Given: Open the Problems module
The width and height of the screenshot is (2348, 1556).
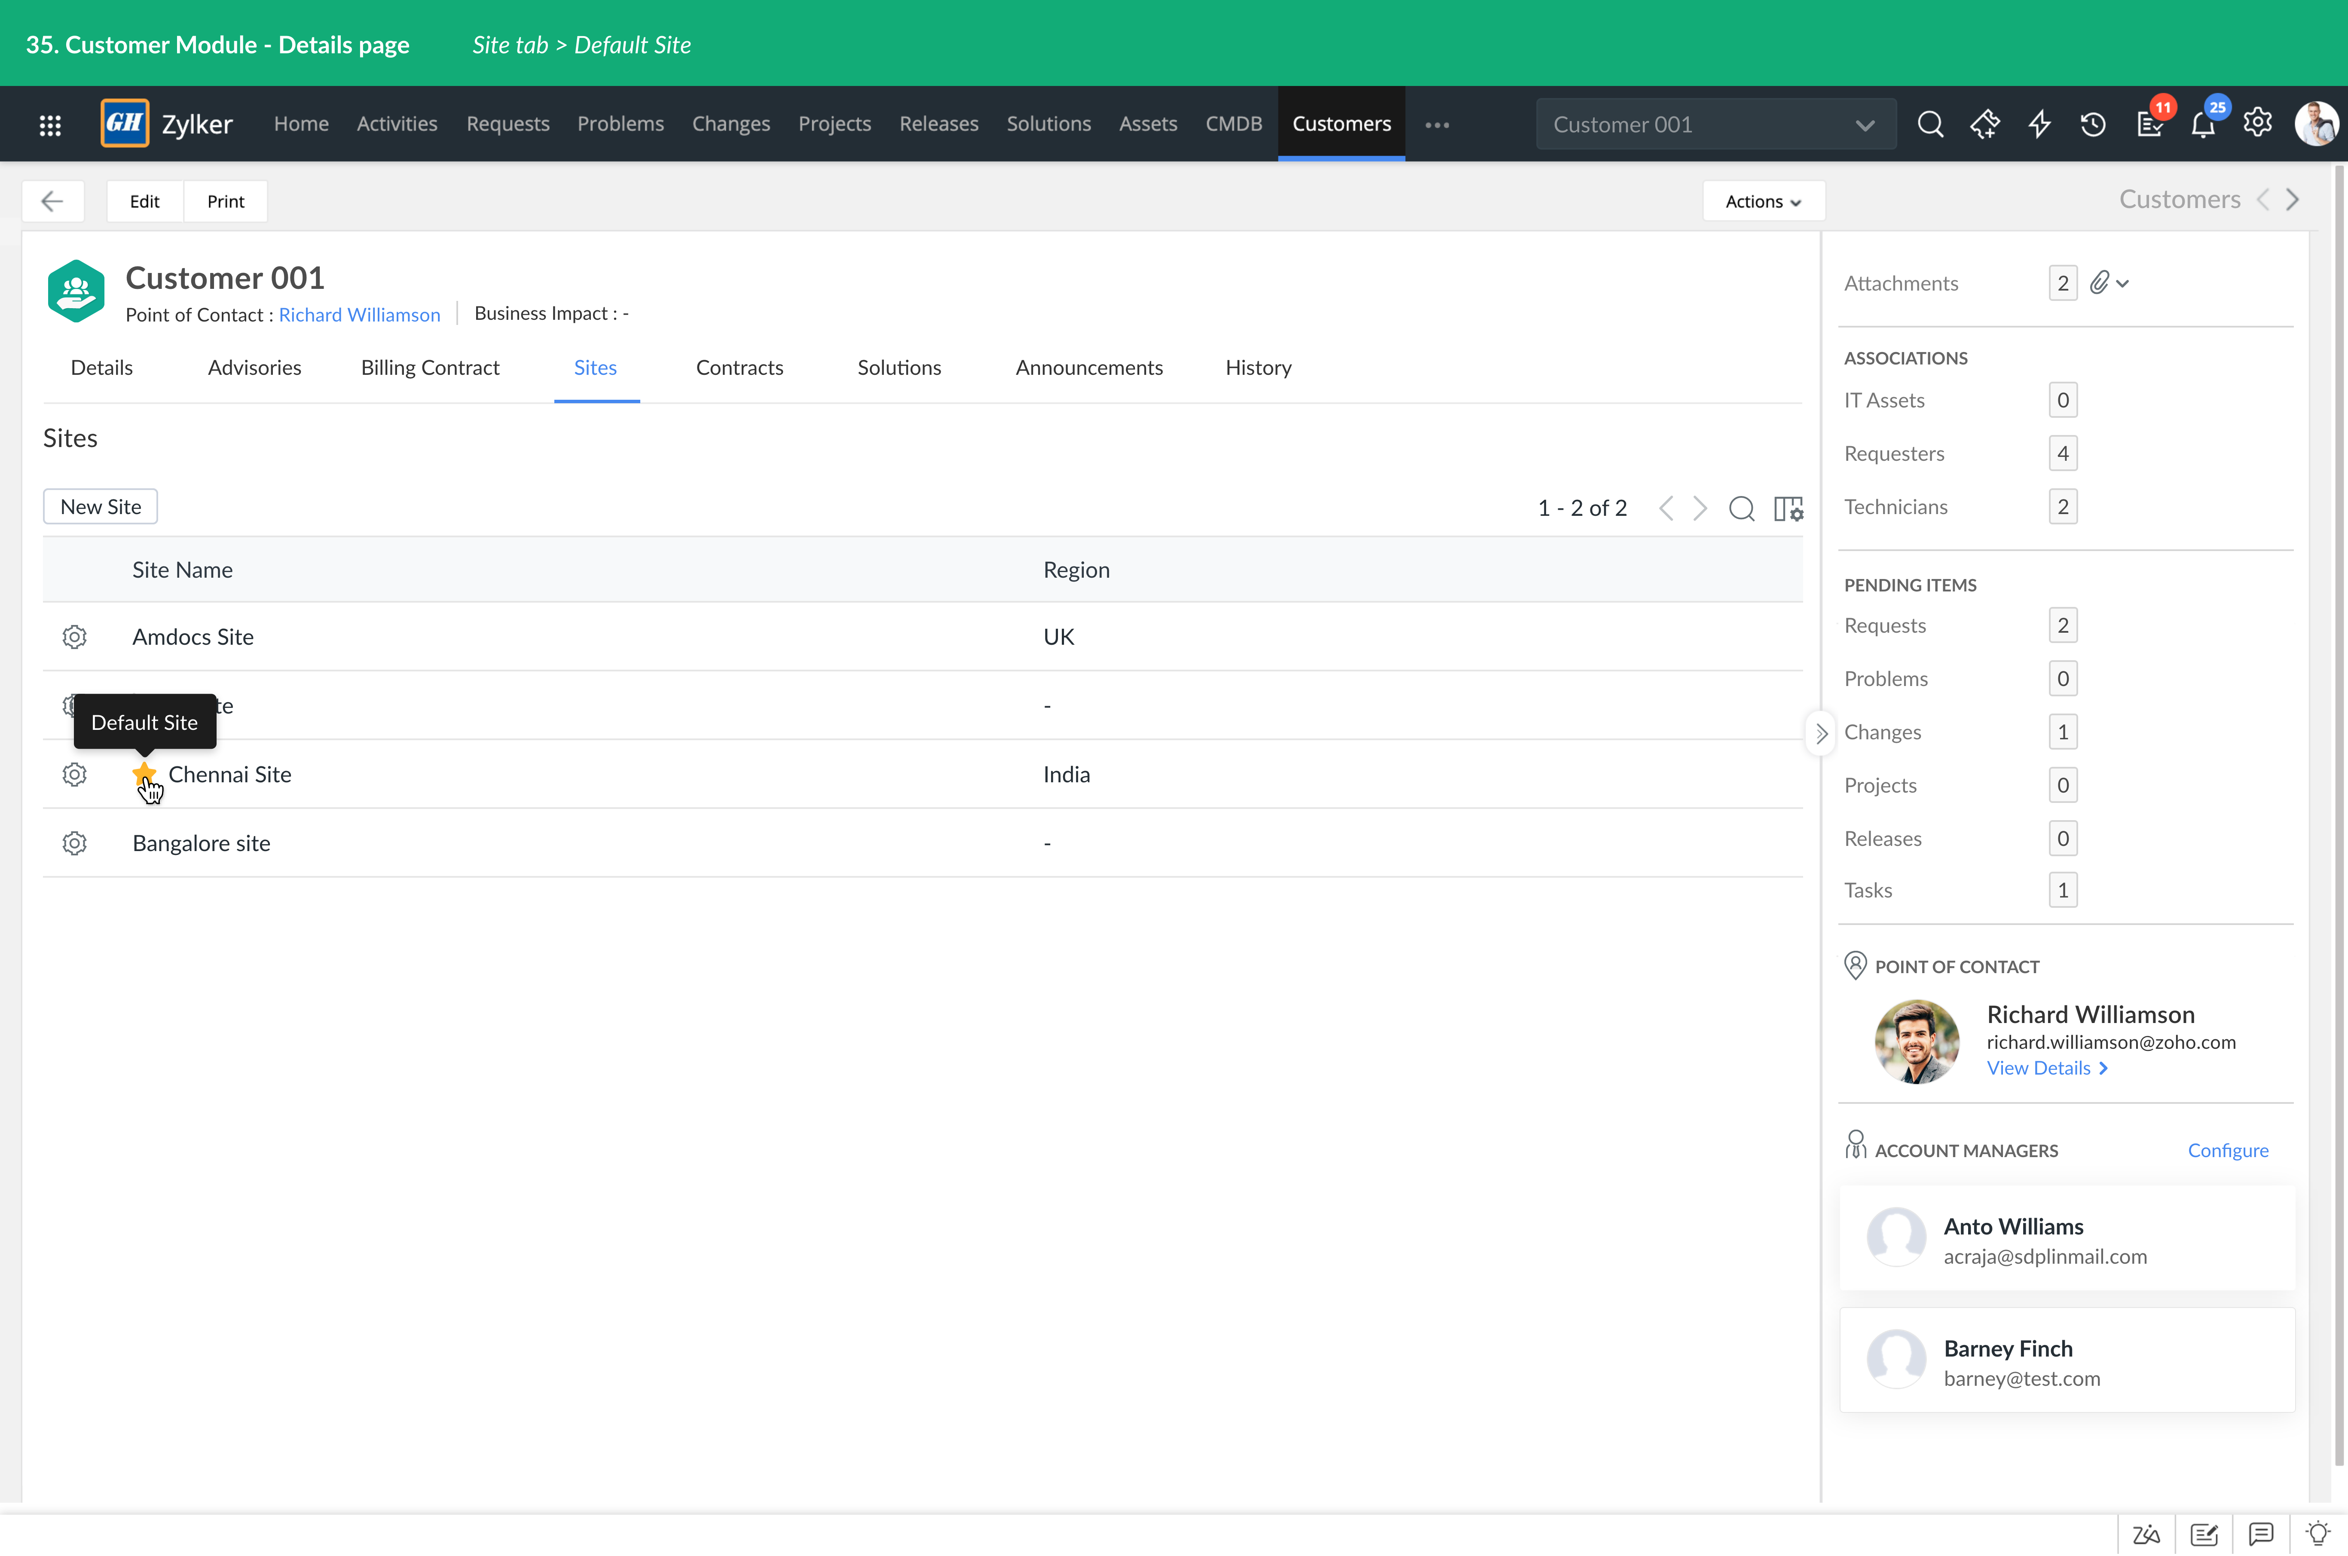Looking at the screenshot, I should [x=620, y=124].
